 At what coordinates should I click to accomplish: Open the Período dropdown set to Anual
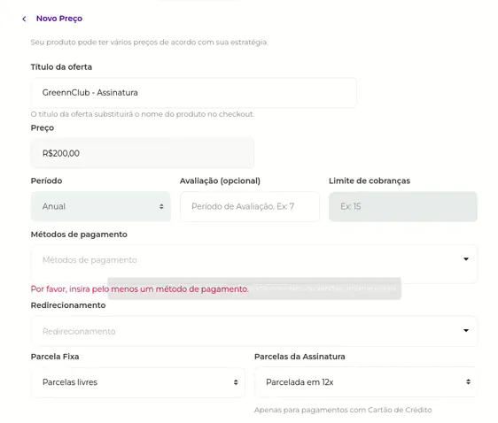coord(101,206)
